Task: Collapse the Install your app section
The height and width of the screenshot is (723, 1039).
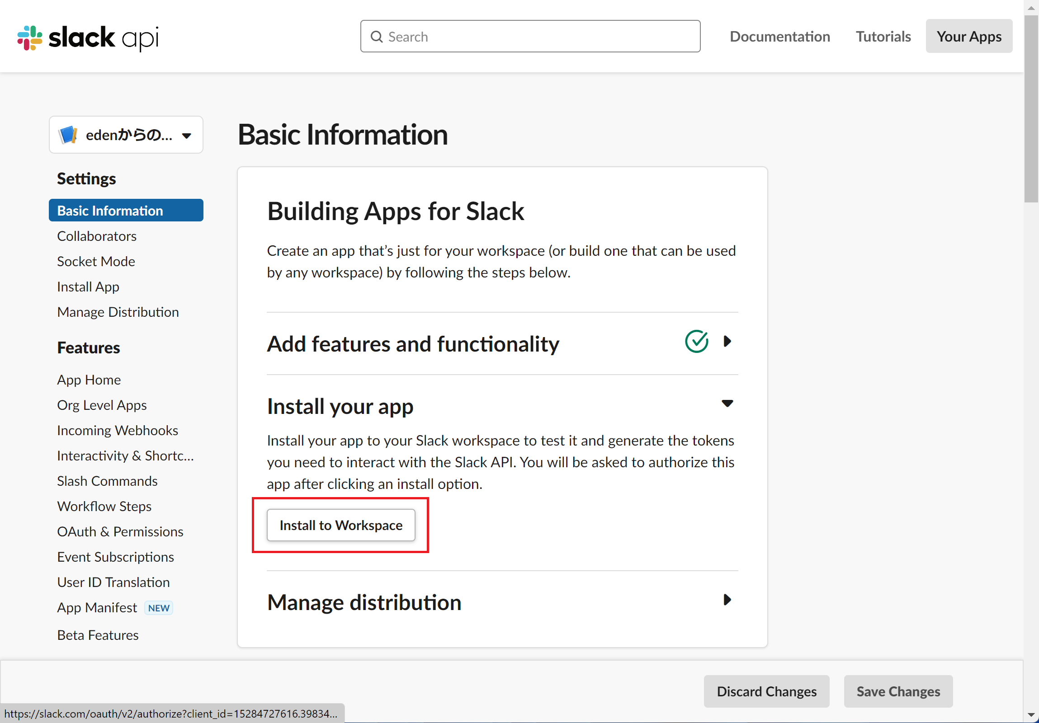Action: pyautogui.click(x=727, y=404)
